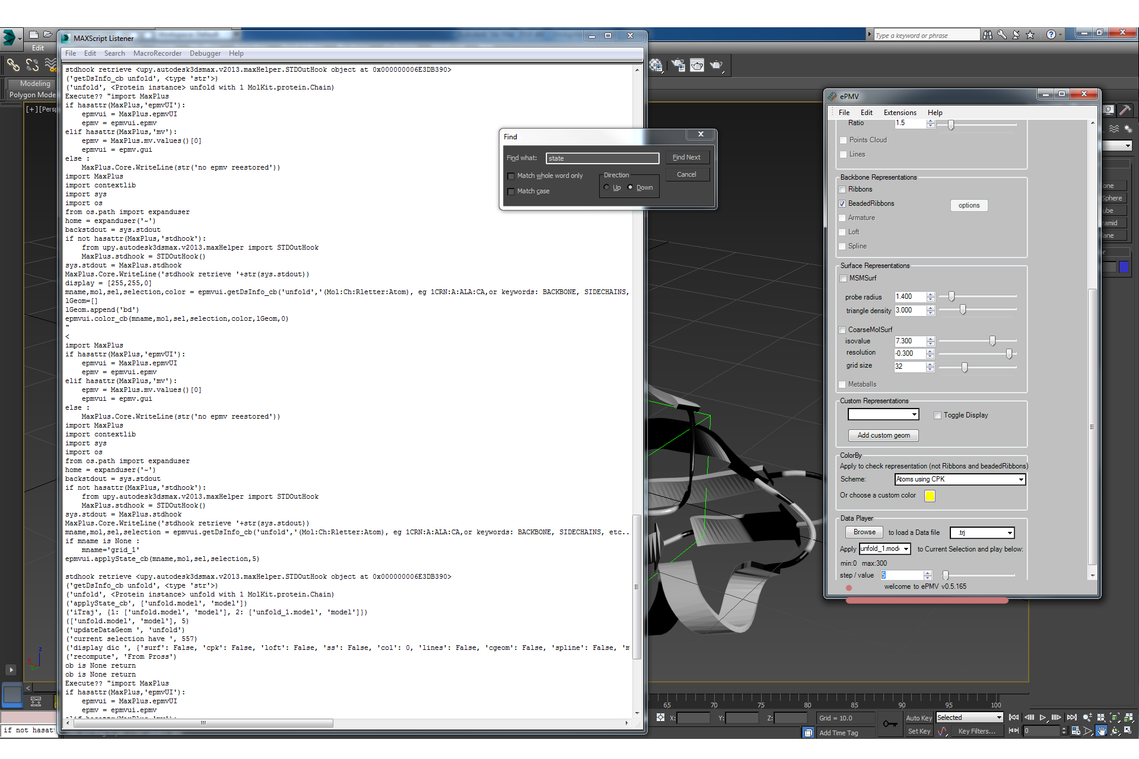
Task: Open the Display panel monitor icon
Action: pos(1108,110)
